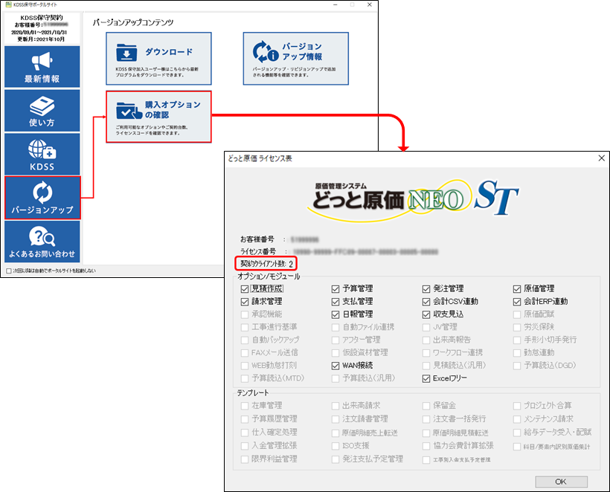Click the FAXメール送信 checkbox

[x=245, y=353]
